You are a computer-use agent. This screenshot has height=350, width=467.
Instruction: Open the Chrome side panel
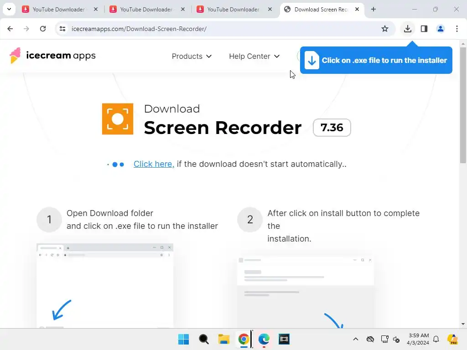pos(424,29)
